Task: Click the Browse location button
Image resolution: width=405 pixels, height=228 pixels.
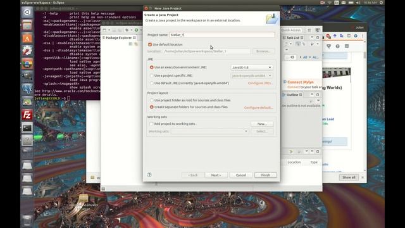Action: click(263, 51)
